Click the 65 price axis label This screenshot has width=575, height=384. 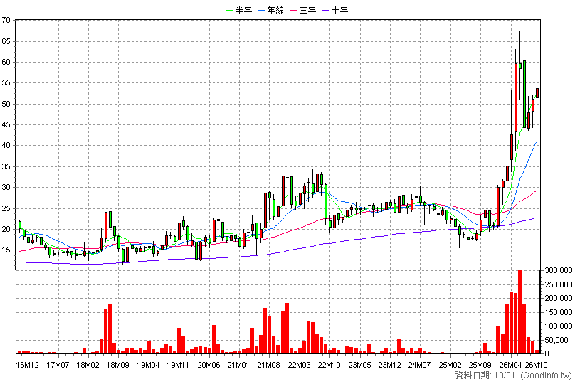pos(6,41)
